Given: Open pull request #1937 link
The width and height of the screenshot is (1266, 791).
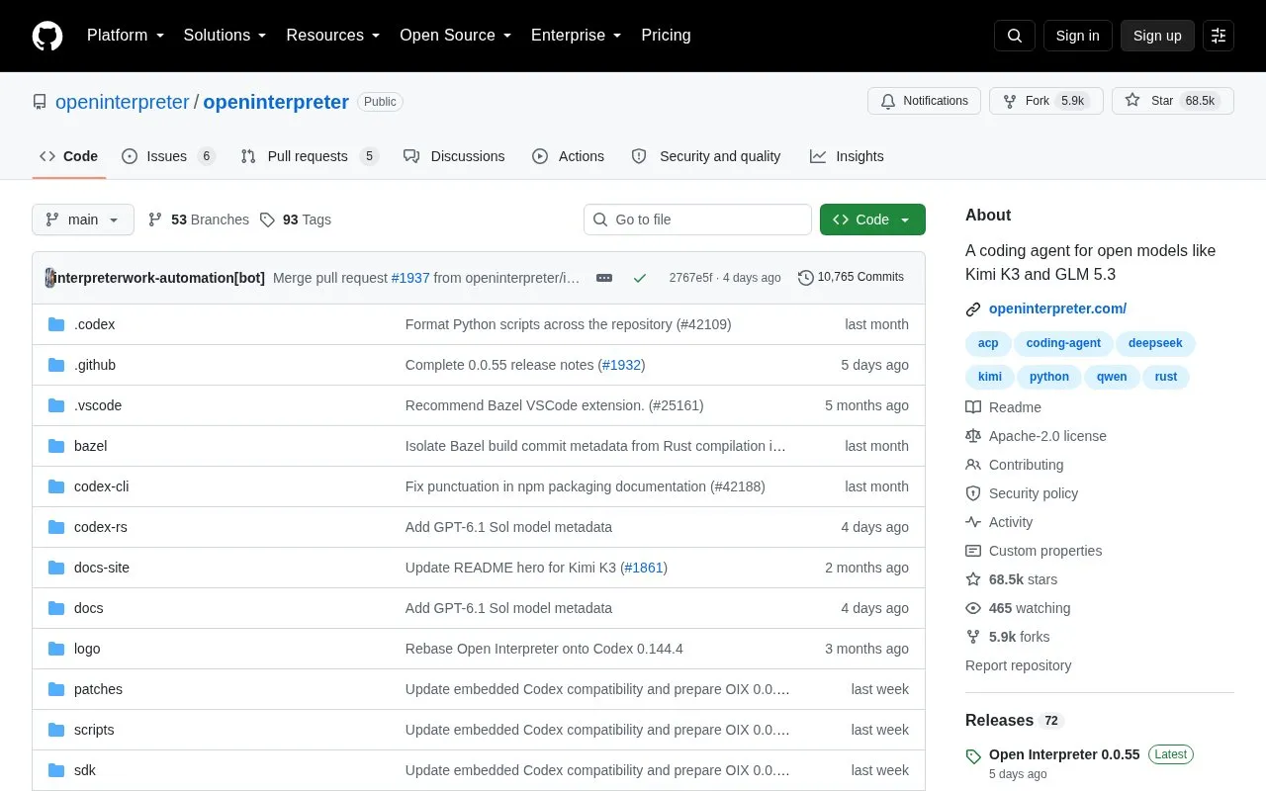Looking at the screenshot, I should coord(410,278).
